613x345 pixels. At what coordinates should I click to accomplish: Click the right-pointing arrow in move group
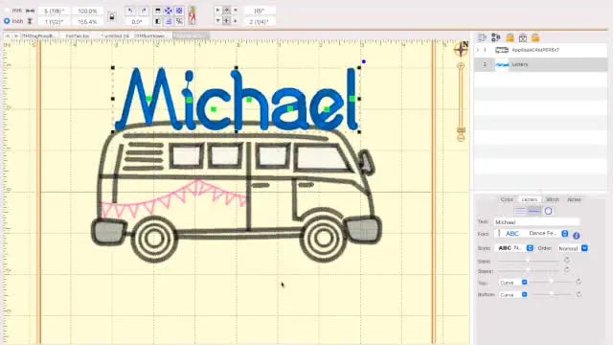(217, 11)
